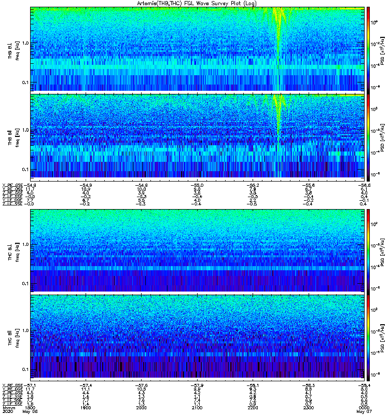Click the THC X_RE_GSE value '-57.6'

(x=141, y=385)
